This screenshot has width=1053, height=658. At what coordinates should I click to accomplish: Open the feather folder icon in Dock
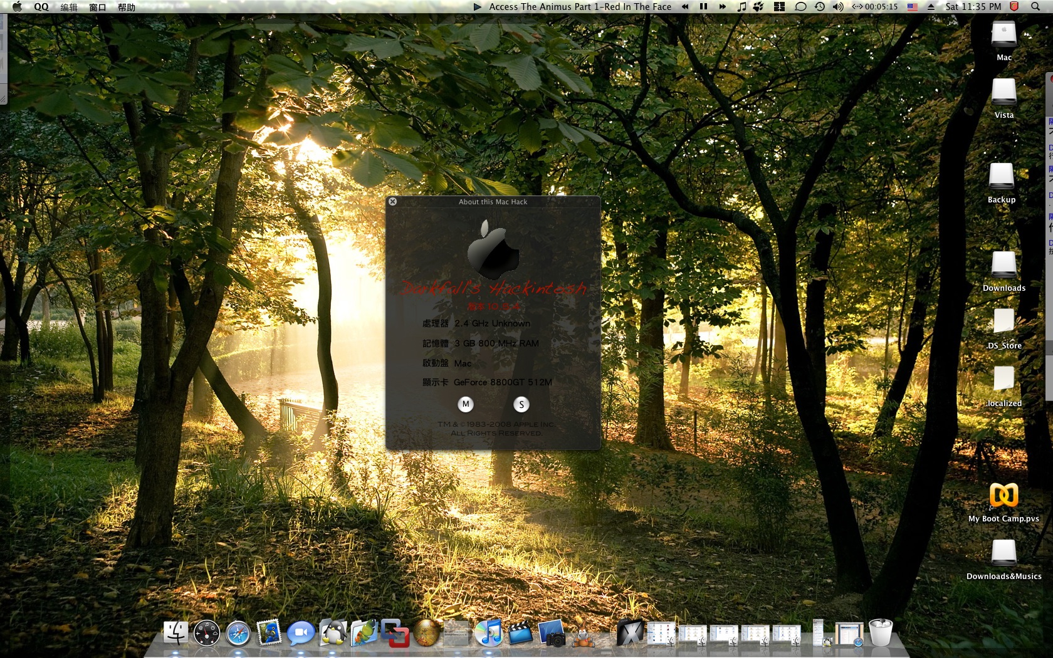tap(364, 633)
